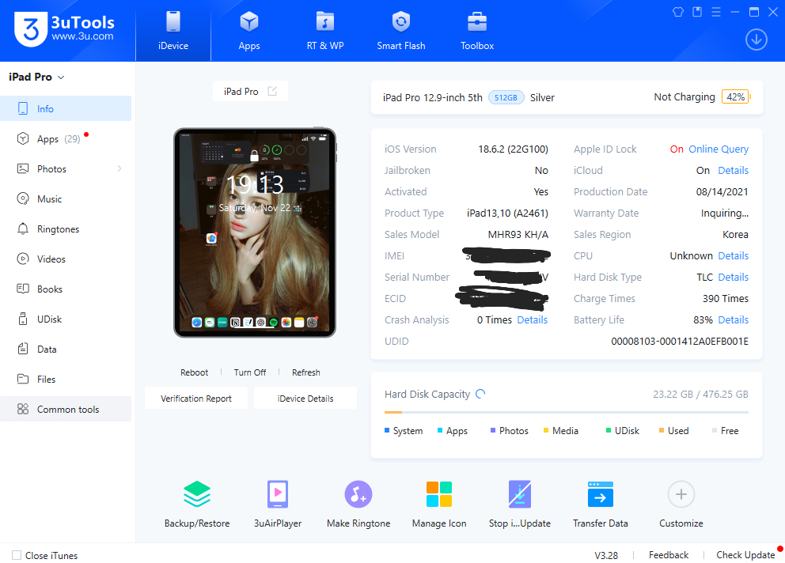
Task: Expand the Photos sidebar submenu arrow
Action: (119, 169)
